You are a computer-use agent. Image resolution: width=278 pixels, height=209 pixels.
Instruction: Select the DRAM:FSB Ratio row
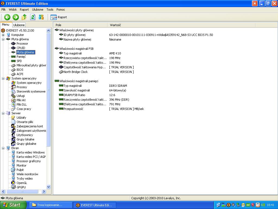click(x=87, y=95)
